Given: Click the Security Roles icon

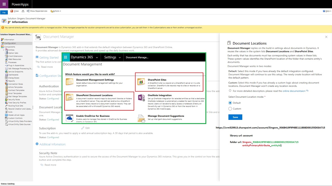Looking at the screenshot, I should (x=6, y=99).
